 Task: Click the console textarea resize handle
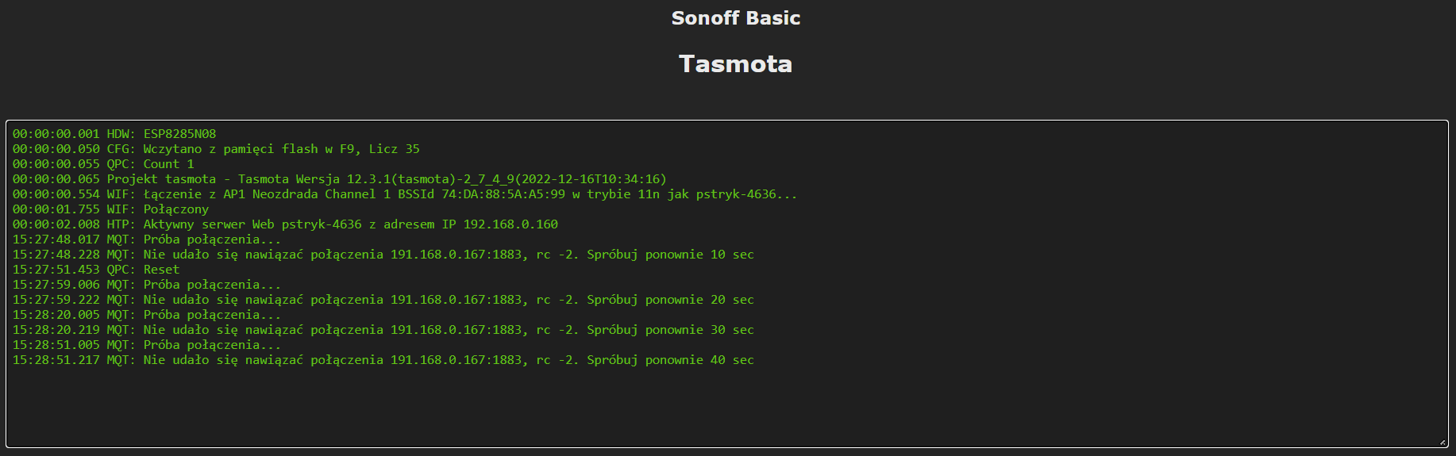click(x=1443, y=443)
